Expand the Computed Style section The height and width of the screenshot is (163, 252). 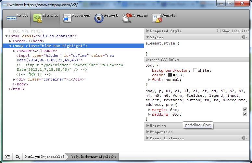148,31
